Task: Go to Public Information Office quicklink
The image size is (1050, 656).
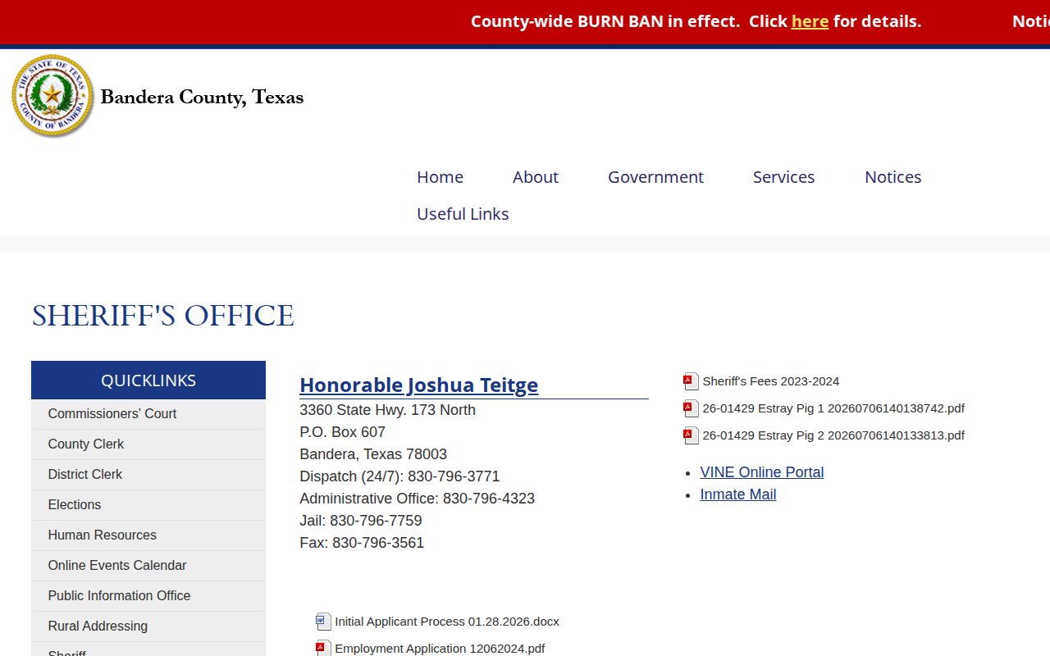Action: [x=148, y=596]
